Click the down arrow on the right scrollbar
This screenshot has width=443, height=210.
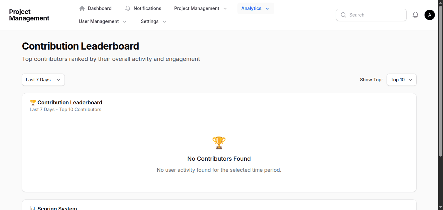click(x=440, y=207)
